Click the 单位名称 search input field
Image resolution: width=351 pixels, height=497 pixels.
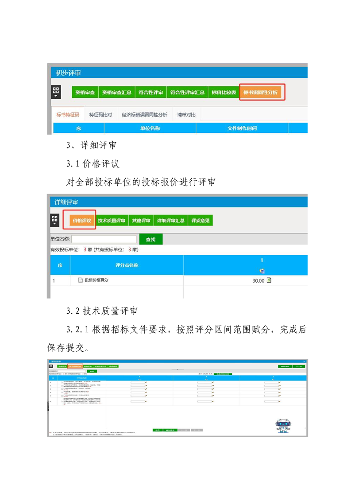104,239
